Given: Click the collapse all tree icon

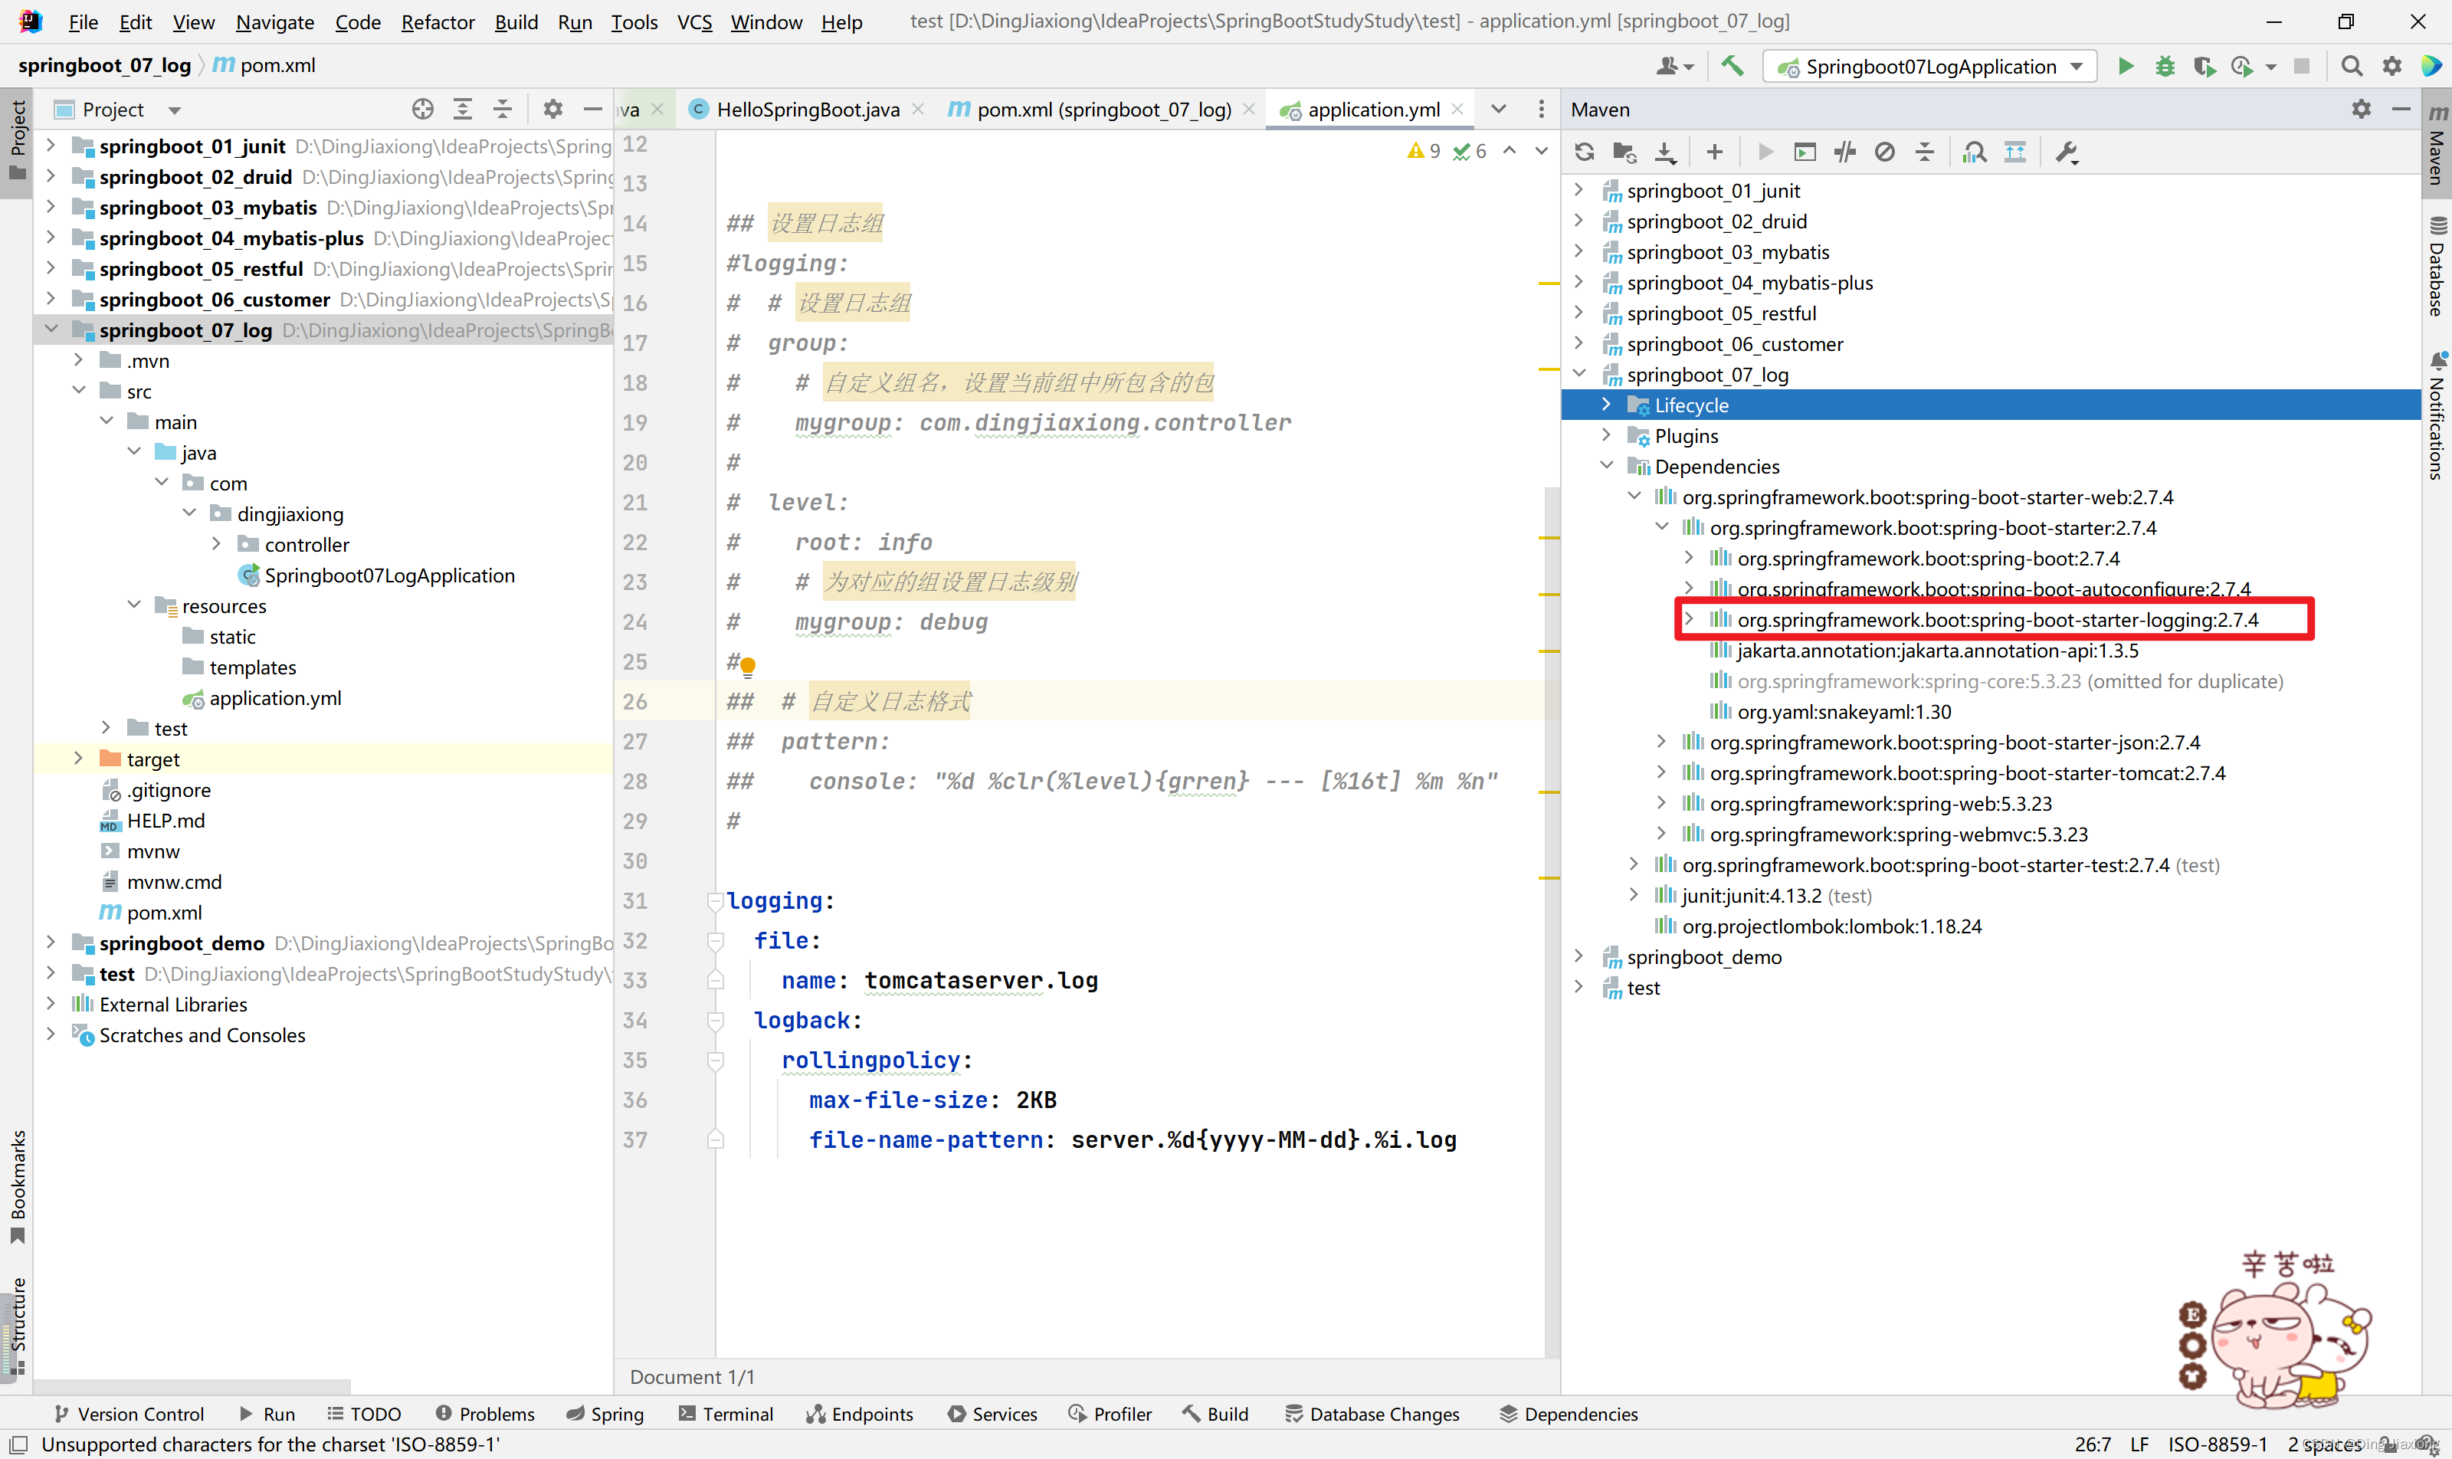Looking at the screenshot, I should coord(503,110).
